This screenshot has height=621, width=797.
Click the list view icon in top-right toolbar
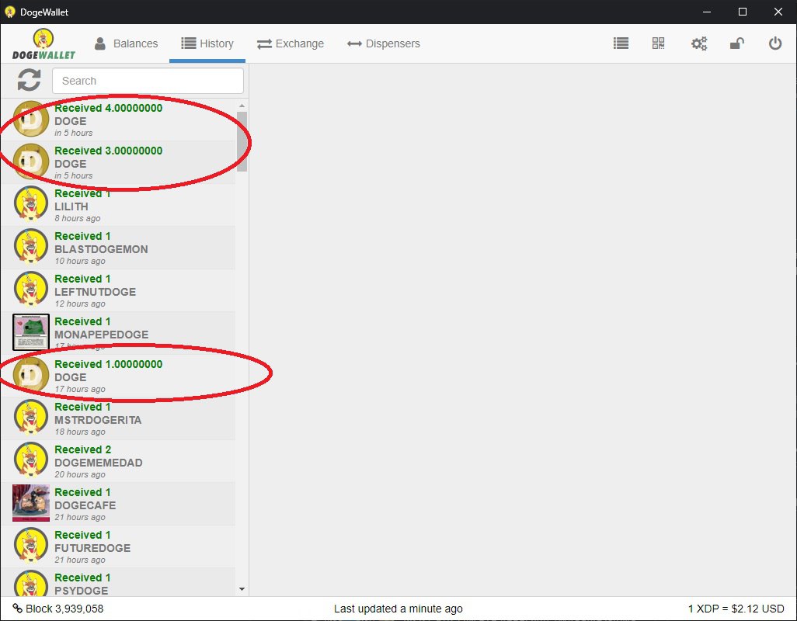point(621,43)
